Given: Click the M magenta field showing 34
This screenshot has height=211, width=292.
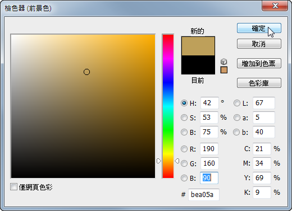Looking at the screenshot, I should (262, 163).
